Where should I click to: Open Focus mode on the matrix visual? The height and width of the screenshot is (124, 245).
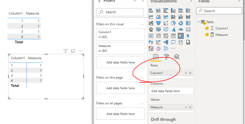tap(73, 51)
